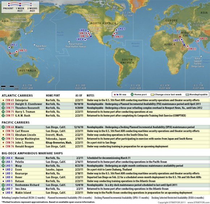The image size is (210, 204).
Task: Select the LHD 5 marker off Norfolk
Action: click(x=117, y=30)
